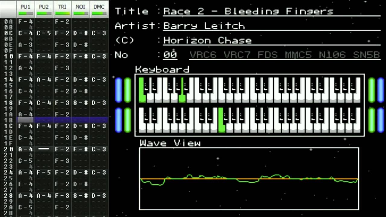Click the Wave View oscilloscope display

249,179
